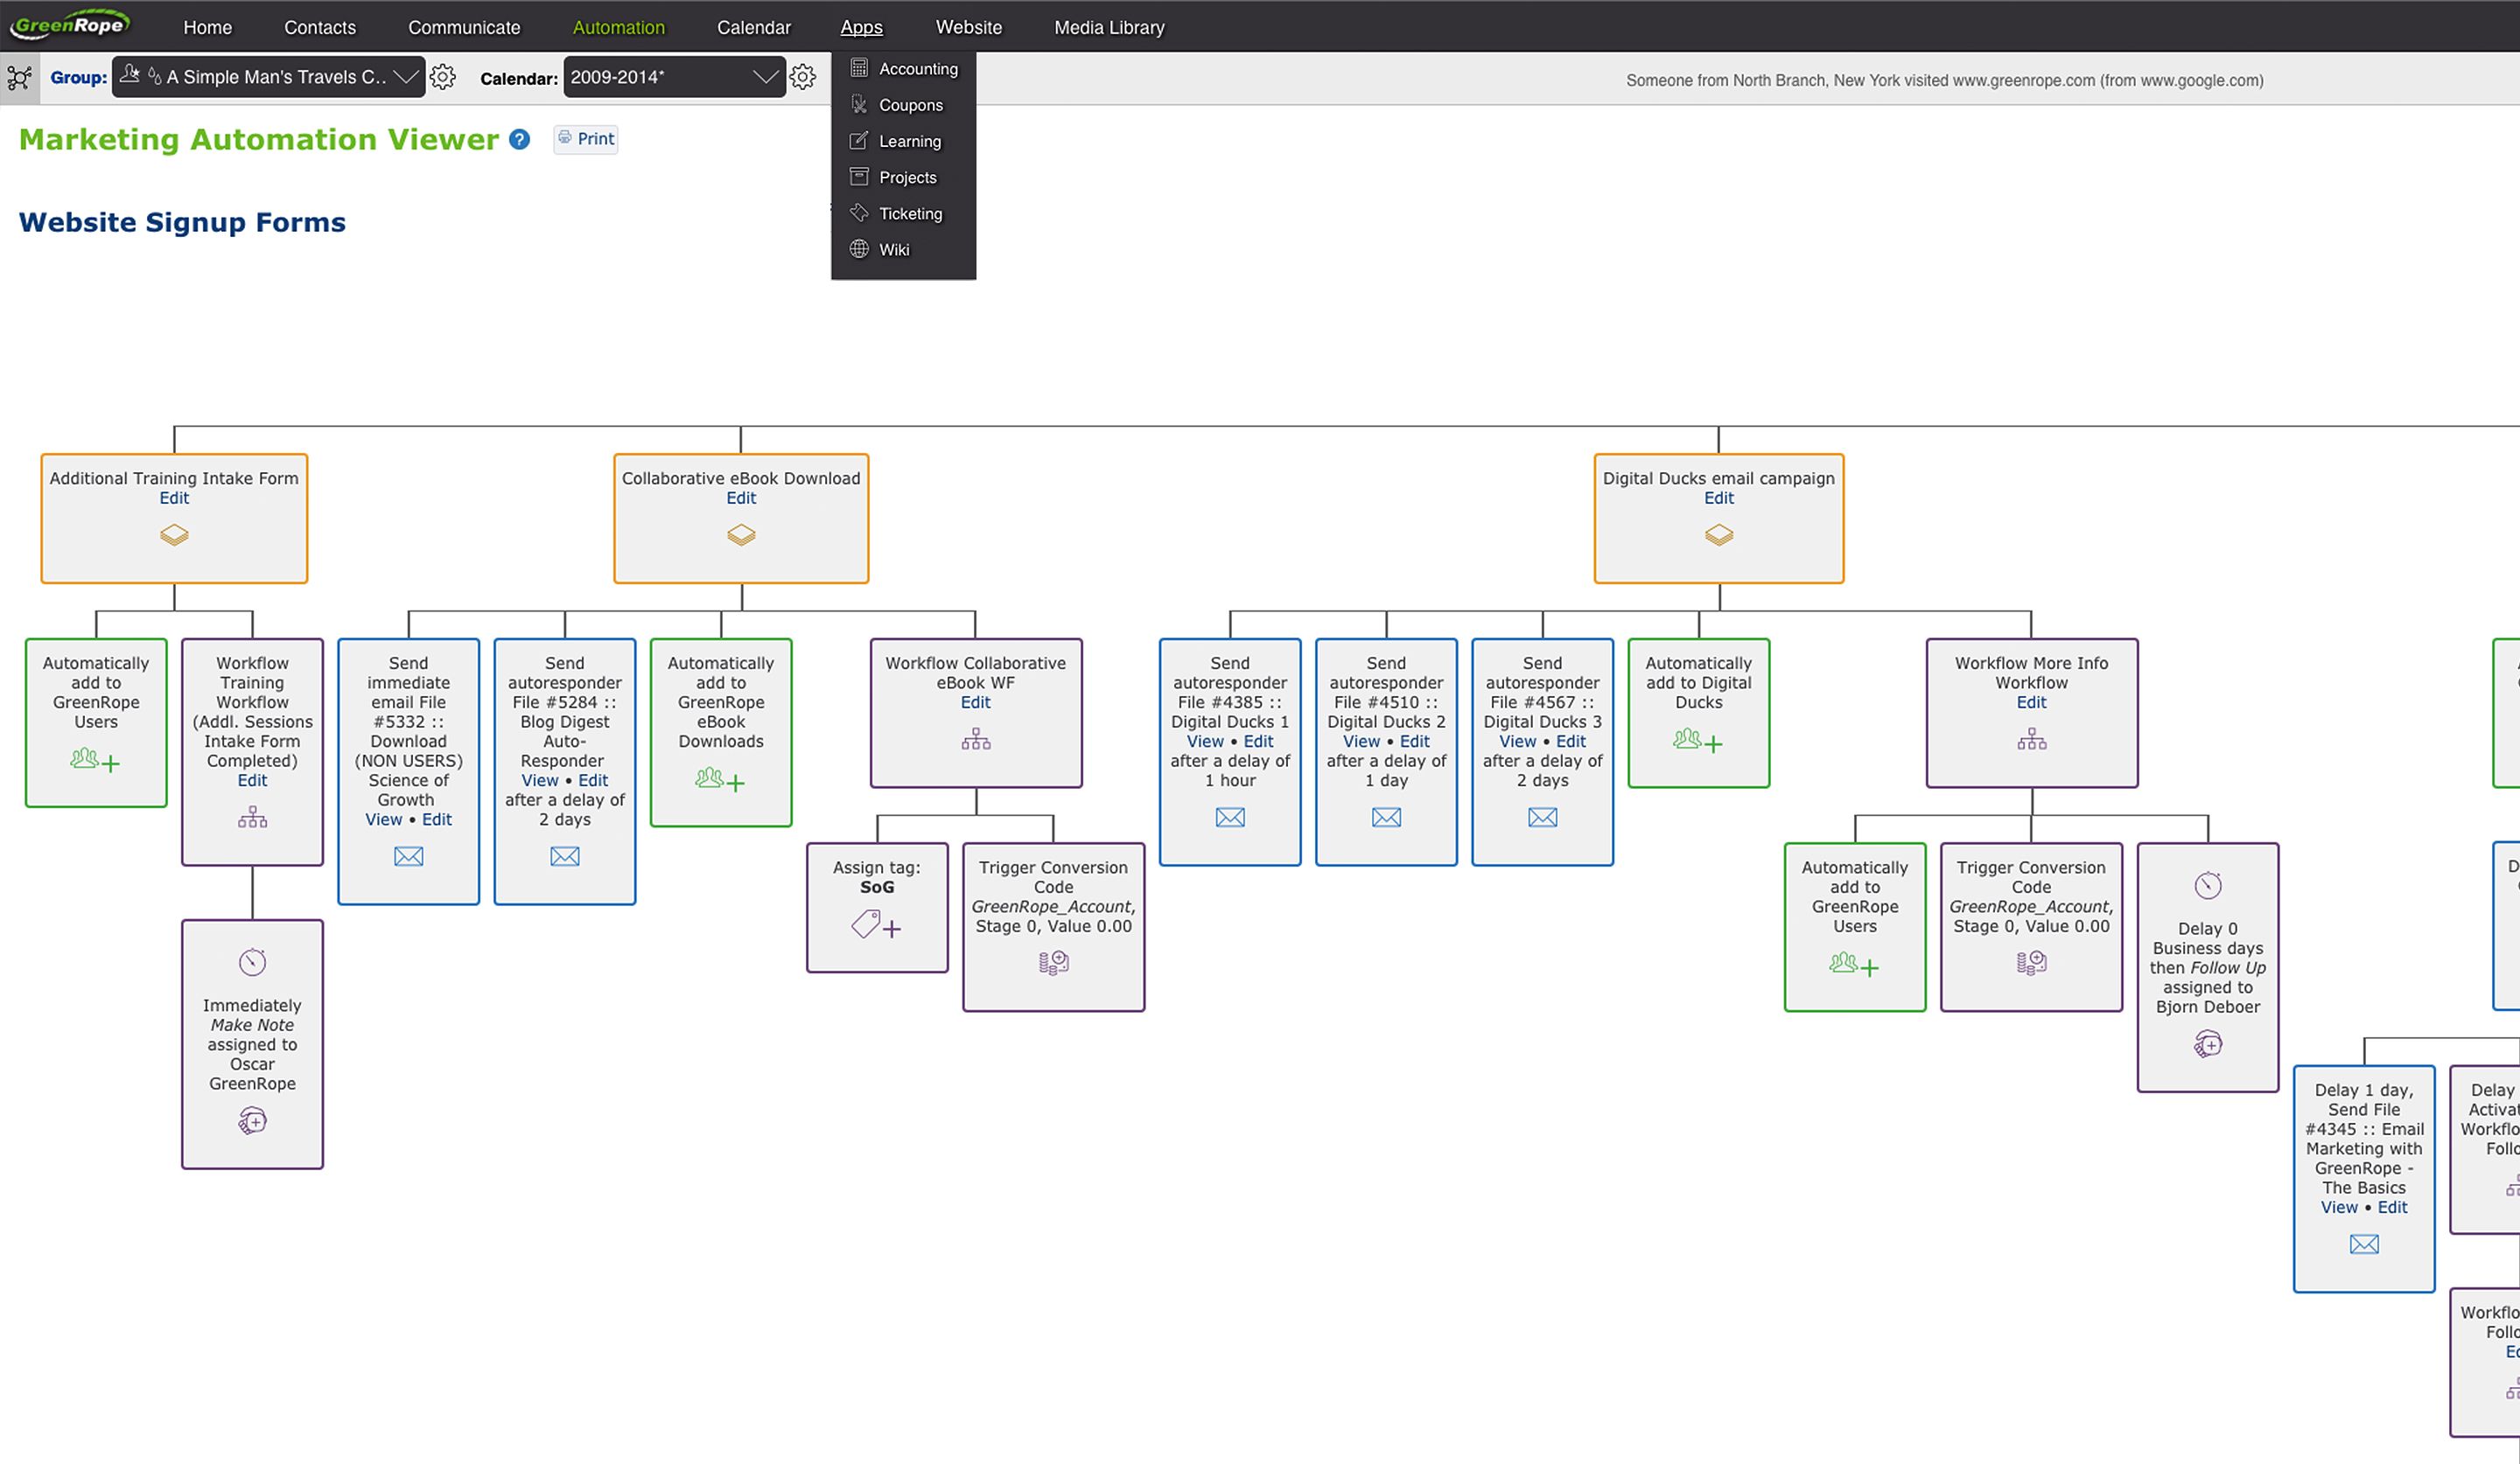
Task: Click the network icon beside Group label
Action: (x=19, y=78)
